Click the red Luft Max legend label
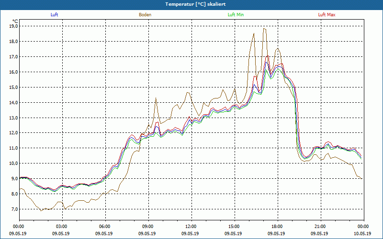 327,15
